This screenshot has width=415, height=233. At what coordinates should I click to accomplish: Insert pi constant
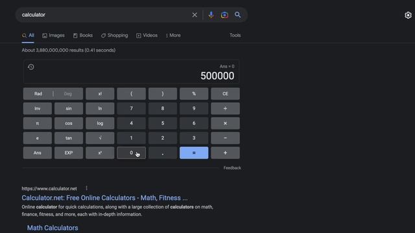click(38, 124)
